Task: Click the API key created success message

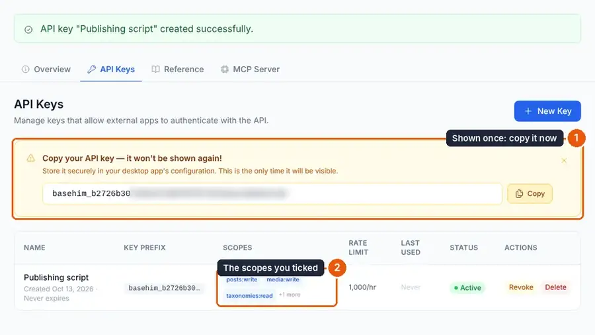Action: tap(147, 29)
